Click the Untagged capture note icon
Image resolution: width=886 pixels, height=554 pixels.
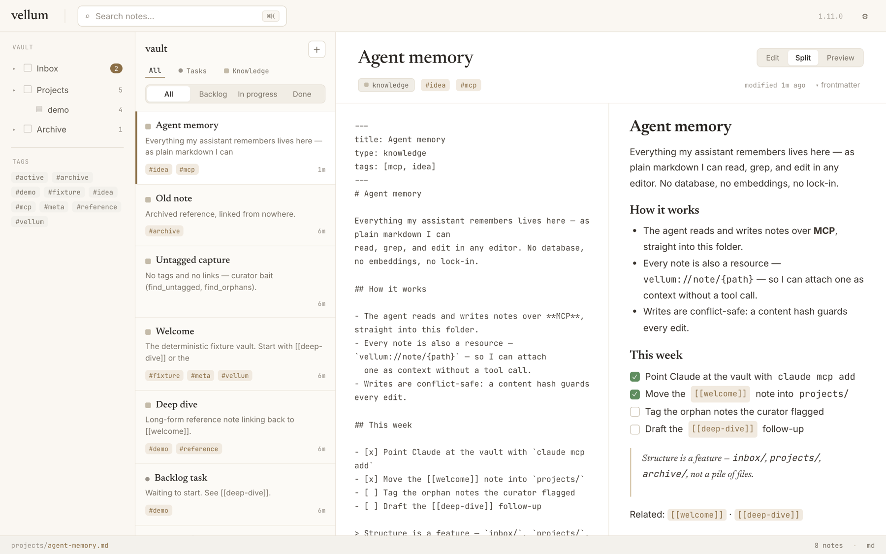pyautogui.click(x=148, y=261)
